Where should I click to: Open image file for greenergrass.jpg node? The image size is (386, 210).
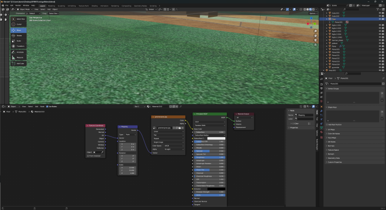(x=179, y=128)
